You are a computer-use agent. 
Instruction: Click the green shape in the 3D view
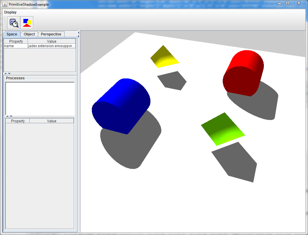[223, 129]
